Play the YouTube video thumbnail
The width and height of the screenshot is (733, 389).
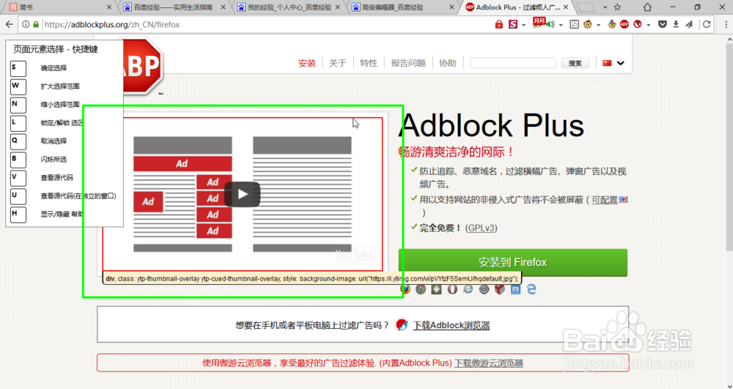click(x=242, y=194)
